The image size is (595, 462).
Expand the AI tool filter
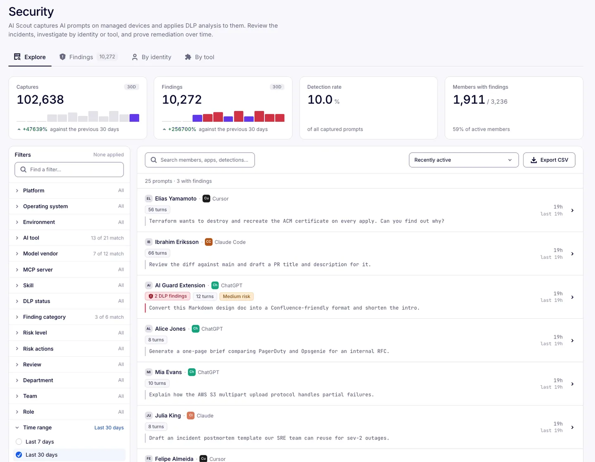(69, 238)
